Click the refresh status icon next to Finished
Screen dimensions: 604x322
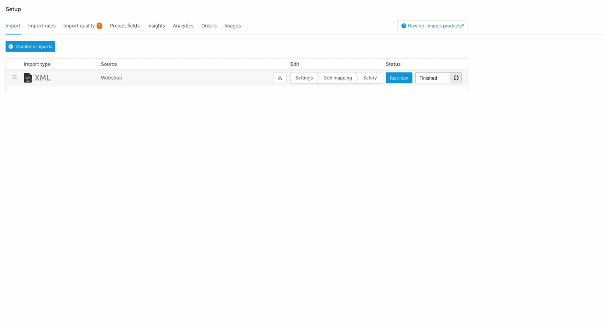(x=456, y=78)
